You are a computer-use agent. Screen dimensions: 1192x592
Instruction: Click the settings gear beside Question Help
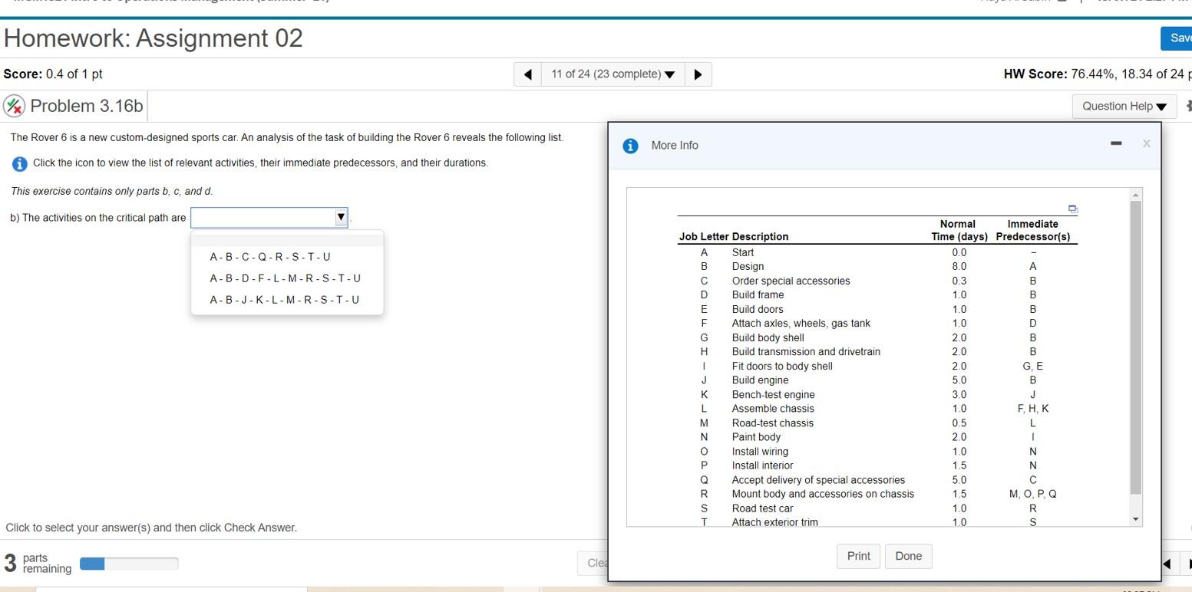tap(1188, 106)
